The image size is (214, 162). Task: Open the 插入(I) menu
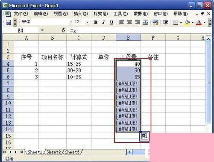click(81, 14)
